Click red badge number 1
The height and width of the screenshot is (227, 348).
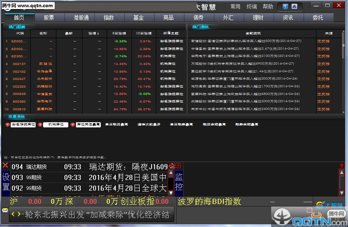pos(7,124)
